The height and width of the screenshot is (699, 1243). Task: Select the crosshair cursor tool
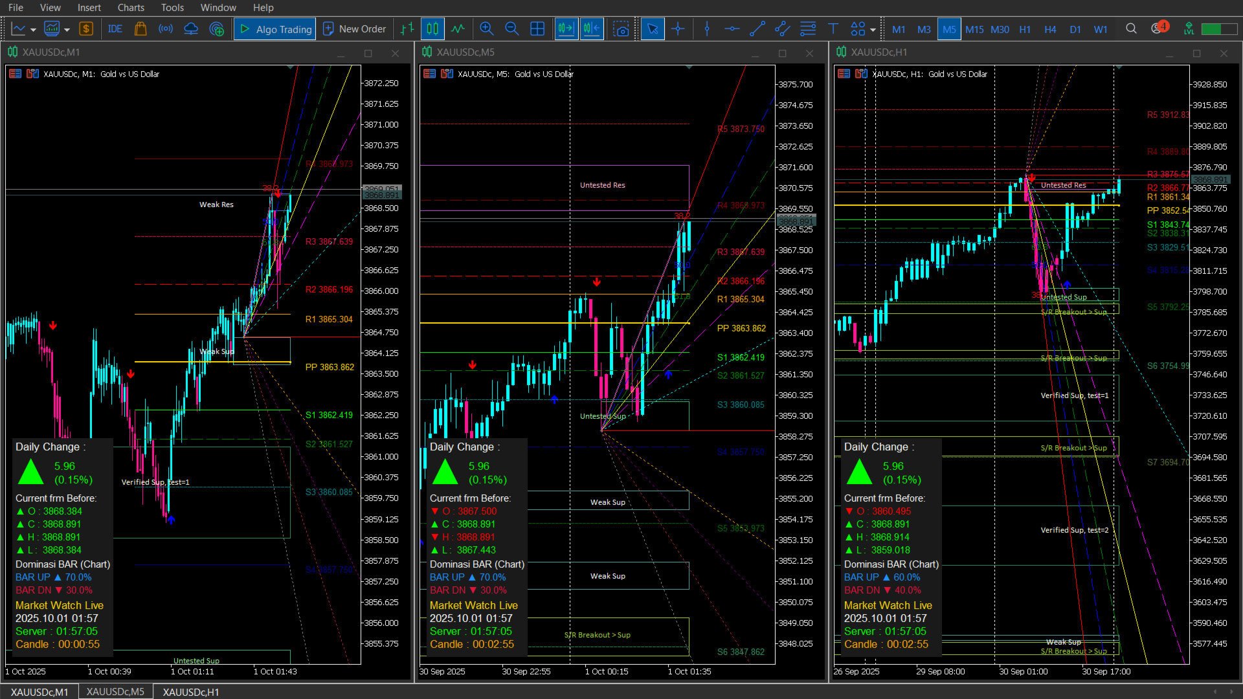(x=678, y=29)
